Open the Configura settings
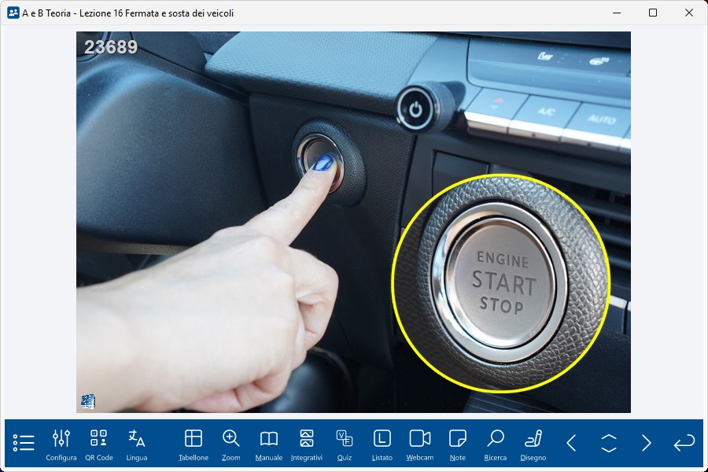Screen dimensions: 708x472 point(61,444)
